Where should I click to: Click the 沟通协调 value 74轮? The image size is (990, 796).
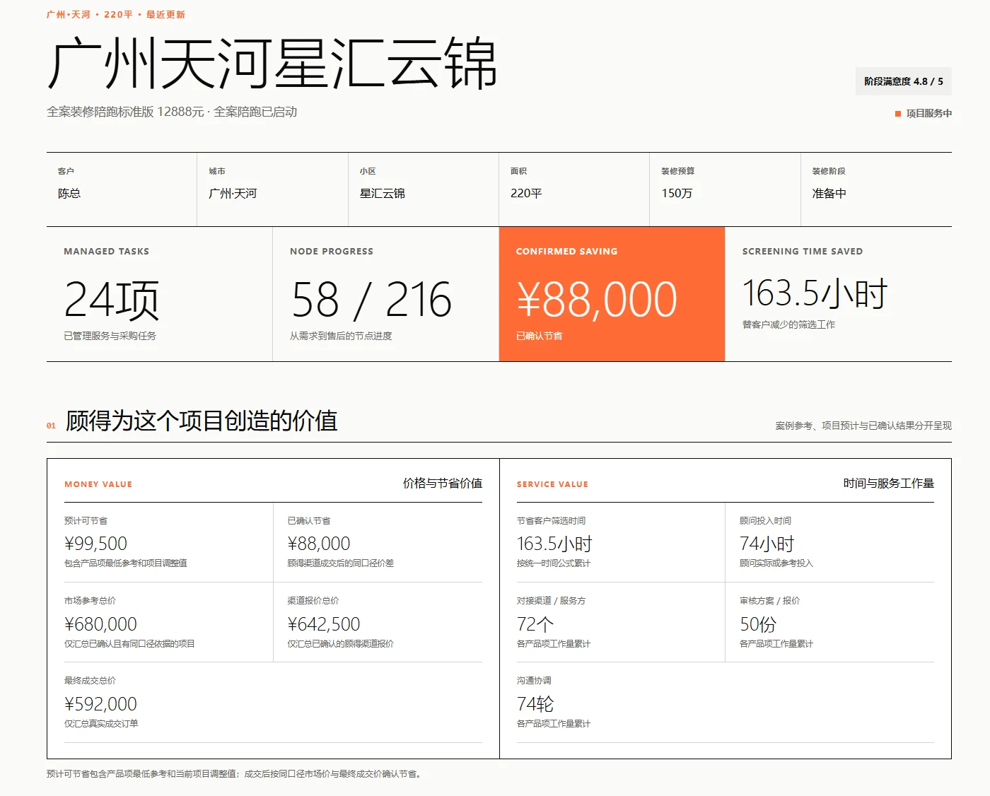[535, 704]
